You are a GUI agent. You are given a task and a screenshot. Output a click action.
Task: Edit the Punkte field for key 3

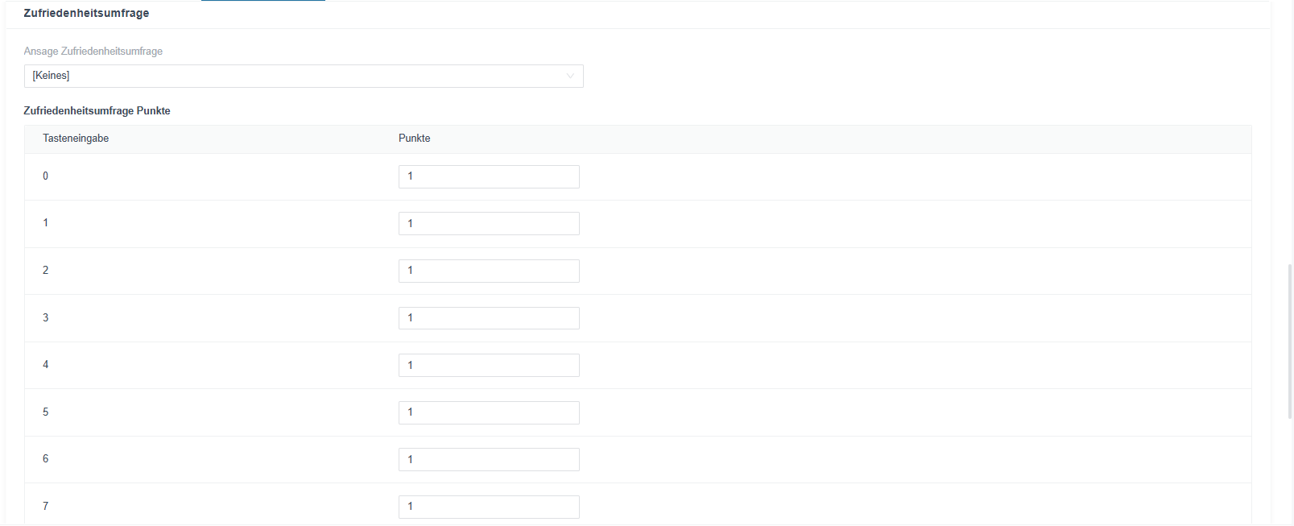(489, 318)
